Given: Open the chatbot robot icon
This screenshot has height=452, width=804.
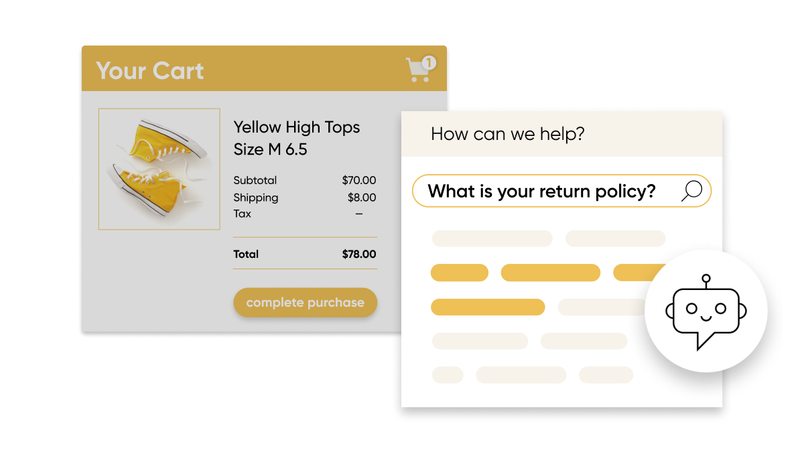Looking at the screenshot, I should coord(706,311).
